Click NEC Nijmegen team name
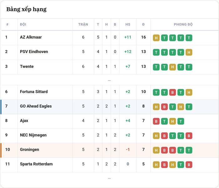Screen dimensions: 219x188 33,135
